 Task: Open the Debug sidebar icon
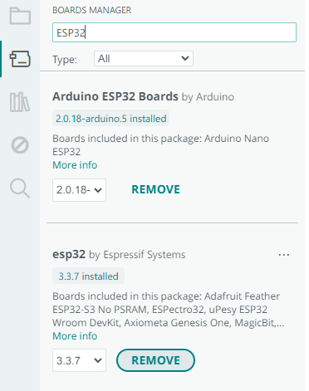20,145
